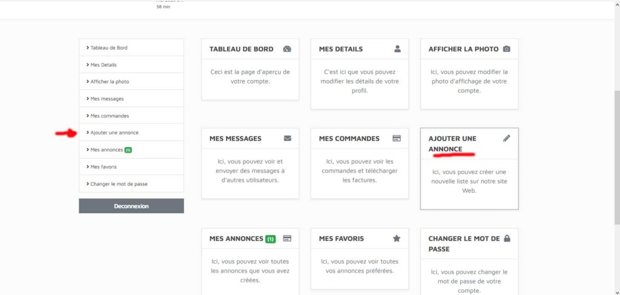Viewport: 620px width, 295px height.
Task: Click the chevron before Mes messages
Action: click(87, 99)
